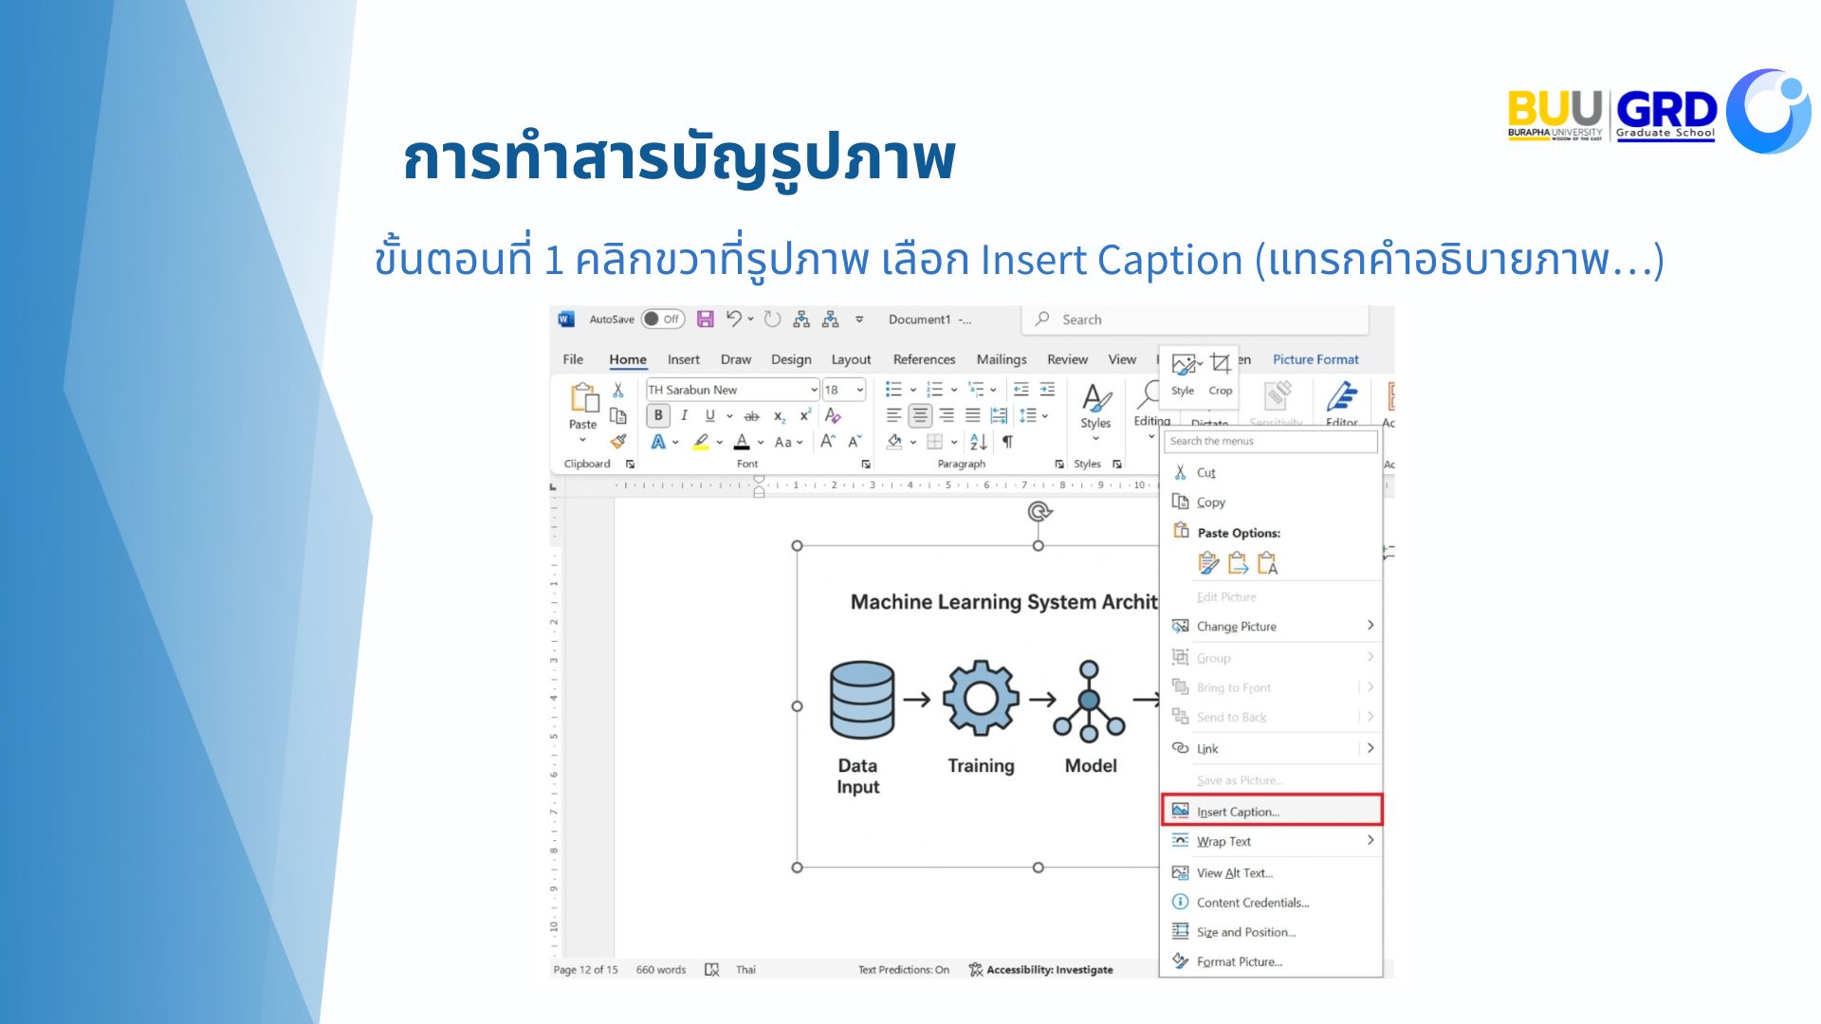Click the Save icon in title bar

(x=705, y=320)
